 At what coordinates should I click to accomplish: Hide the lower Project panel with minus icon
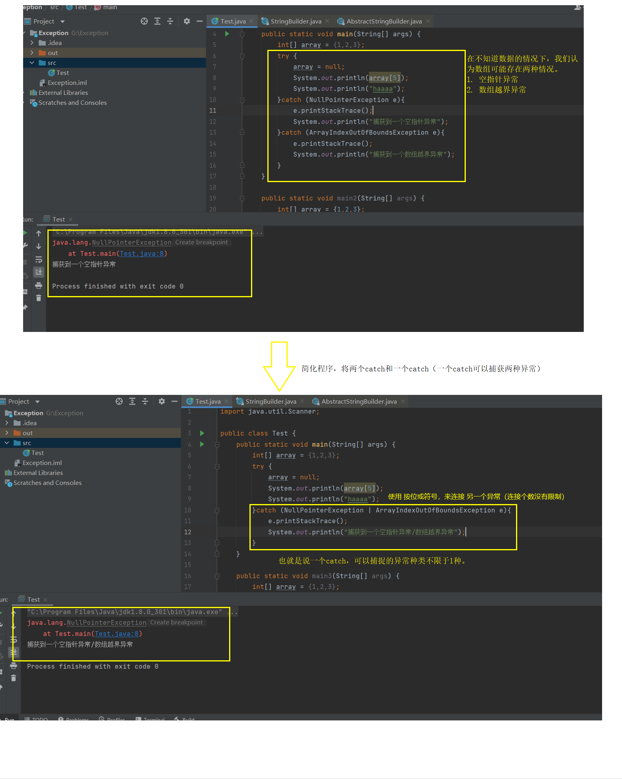click(175, 401)
